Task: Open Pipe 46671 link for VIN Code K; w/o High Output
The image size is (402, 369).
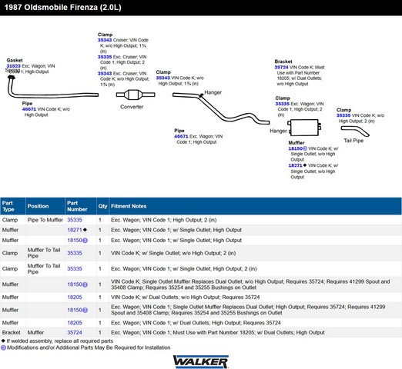Action: click(x=29, y=109)
